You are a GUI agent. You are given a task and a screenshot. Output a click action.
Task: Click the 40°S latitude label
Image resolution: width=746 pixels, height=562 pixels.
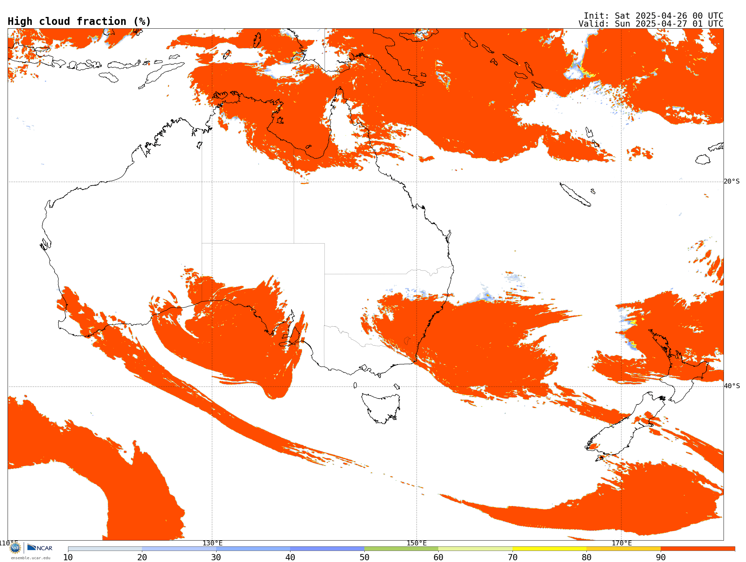(732, 386)
